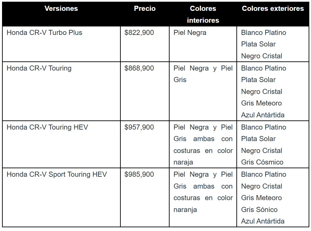311x231 pixels.
Task: Click Plata Solar in the Turbo Plus row
Action: [258, 44]
